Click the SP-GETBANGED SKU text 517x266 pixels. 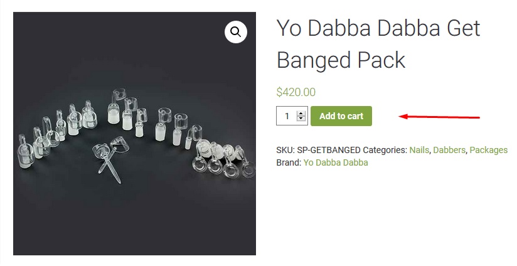(x=329, y=150)
